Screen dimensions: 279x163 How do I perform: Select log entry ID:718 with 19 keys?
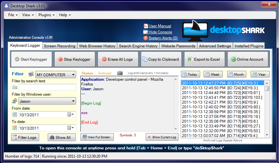pos(222,117)
